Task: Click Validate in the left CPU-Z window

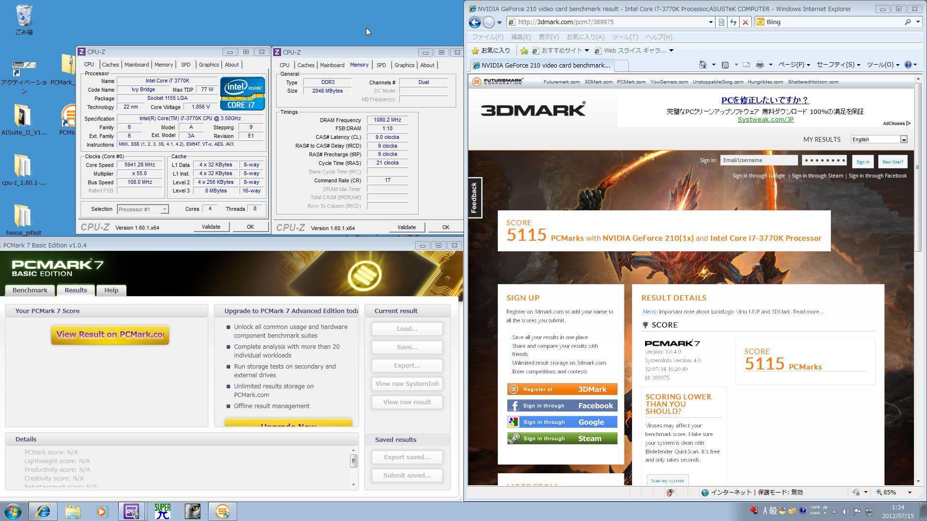Action: pyautogui.click(x=211, y=227)
